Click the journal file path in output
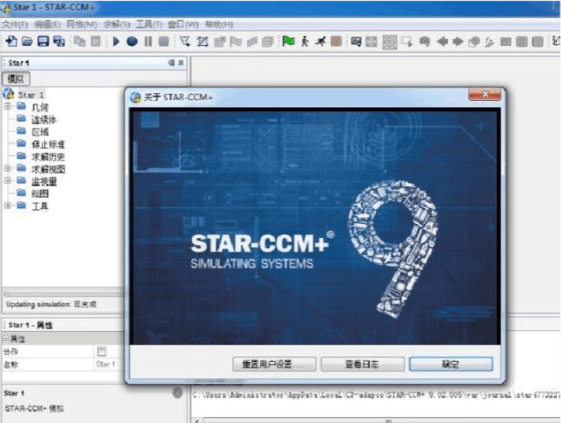Viewport: 561px width, 423px height. tap(376, 395)
